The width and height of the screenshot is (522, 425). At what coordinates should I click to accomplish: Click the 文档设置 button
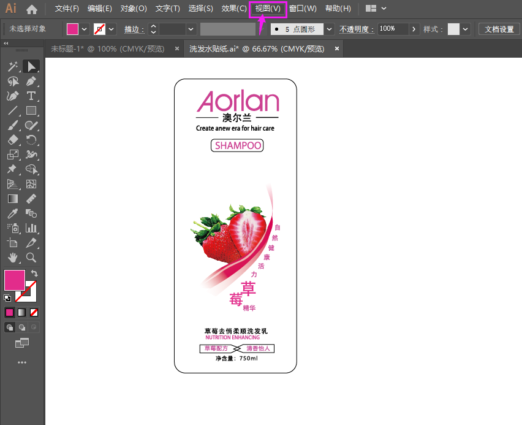[x=499, y=29]
